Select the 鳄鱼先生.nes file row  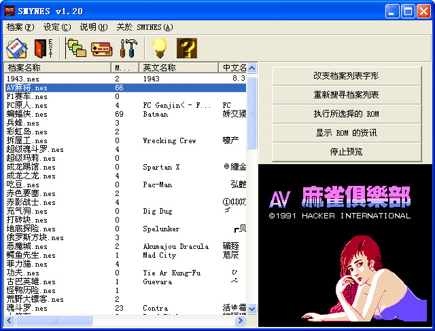(x=125, y=255)
